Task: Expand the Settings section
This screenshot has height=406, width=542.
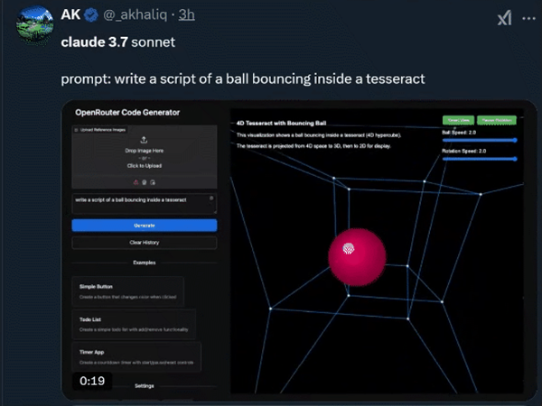Action: coord(145,385)
